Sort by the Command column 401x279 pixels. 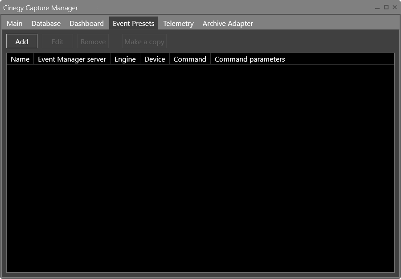pyautogui.click(x=189, y=58)
